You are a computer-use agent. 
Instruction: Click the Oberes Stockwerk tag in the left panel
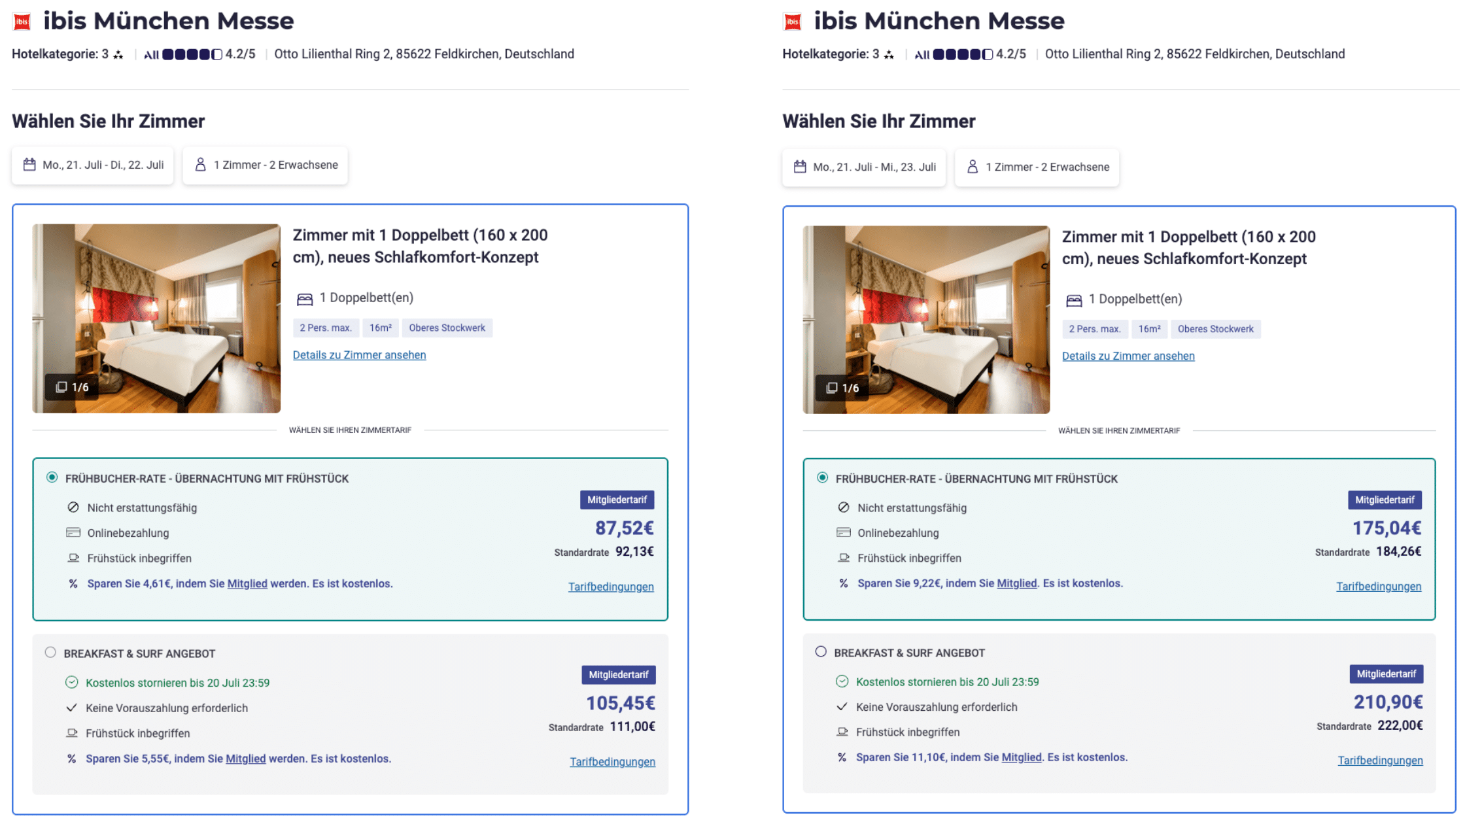coord(447,328)
